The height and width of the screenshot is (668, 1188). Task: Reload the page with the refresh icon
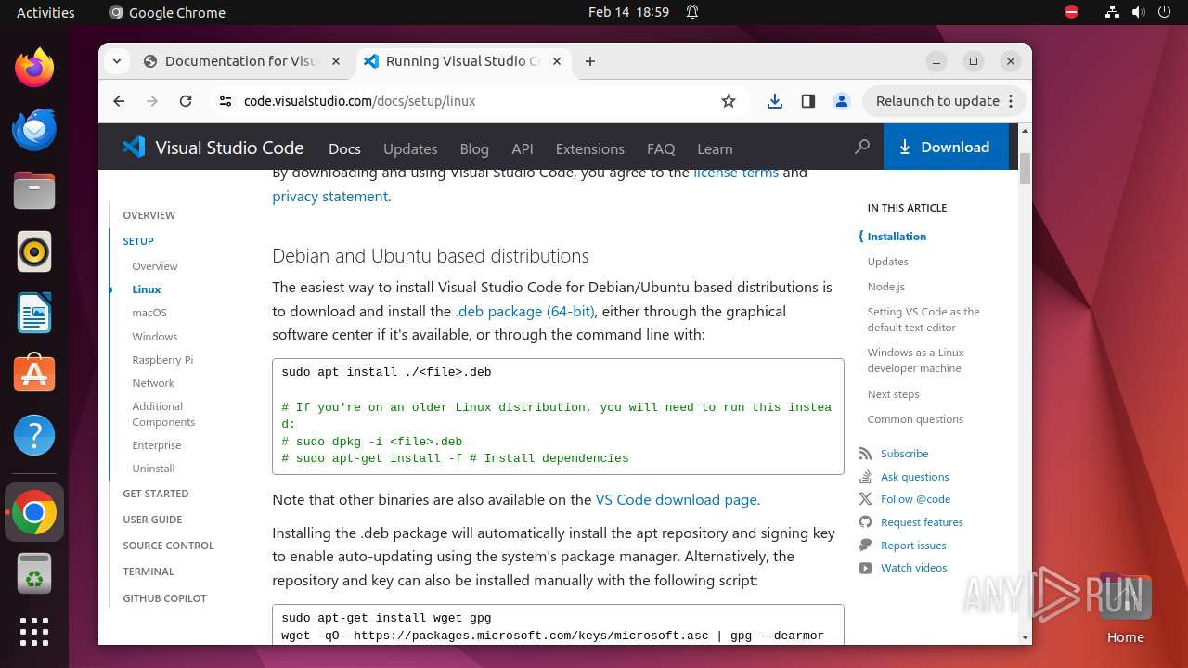pyautogui.click(x=186, y=101)
